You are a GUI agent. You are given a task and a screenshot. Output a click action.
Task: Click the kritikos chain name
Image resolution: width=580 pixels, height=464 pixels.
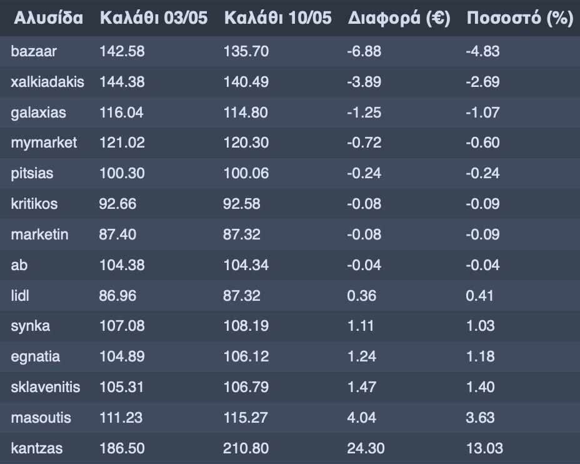click(x=34, y=204)
